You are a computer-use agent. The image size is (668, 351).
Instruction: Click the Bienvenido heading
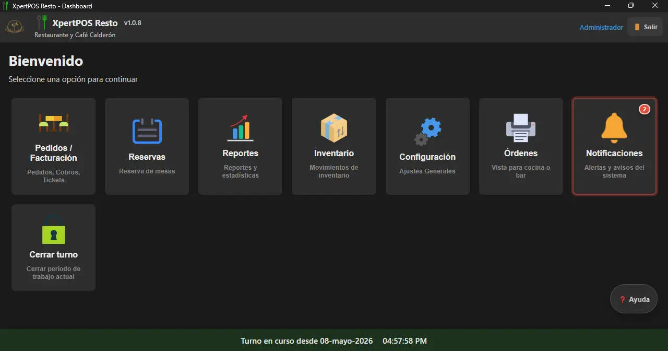pyautogui.click(x=46, y=61)
